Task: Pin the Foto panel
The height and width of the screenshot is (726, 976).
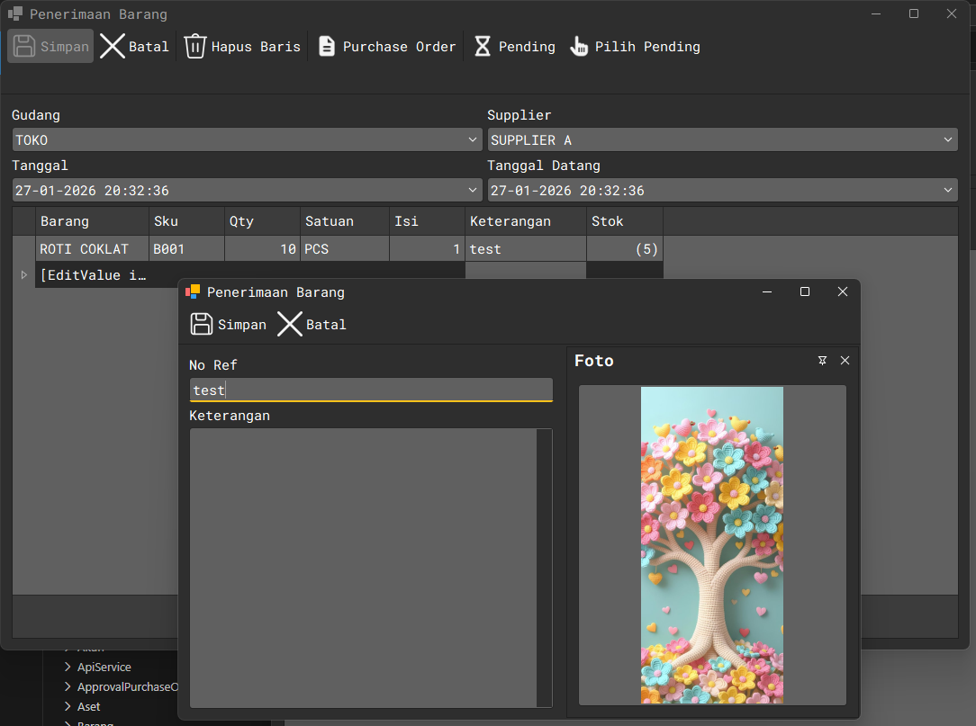Action: coord(822,361)
